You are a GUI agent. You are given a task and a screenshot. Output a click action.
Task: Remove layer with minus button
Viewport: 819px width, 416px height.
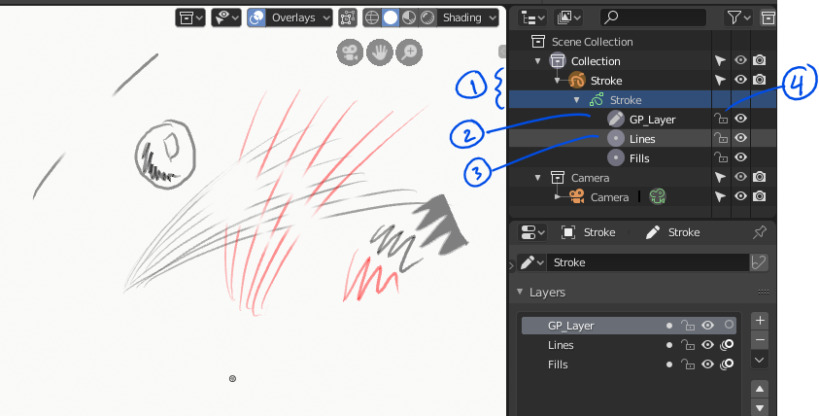pyautogui.click(x=760, y=339)
